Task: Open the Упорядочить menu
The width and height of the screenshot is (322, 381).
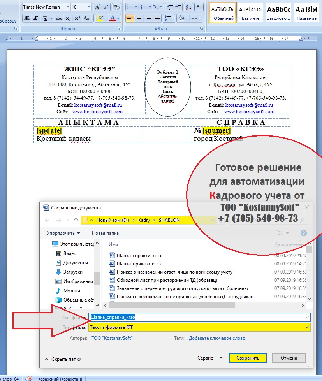Action: coord(63,233)
